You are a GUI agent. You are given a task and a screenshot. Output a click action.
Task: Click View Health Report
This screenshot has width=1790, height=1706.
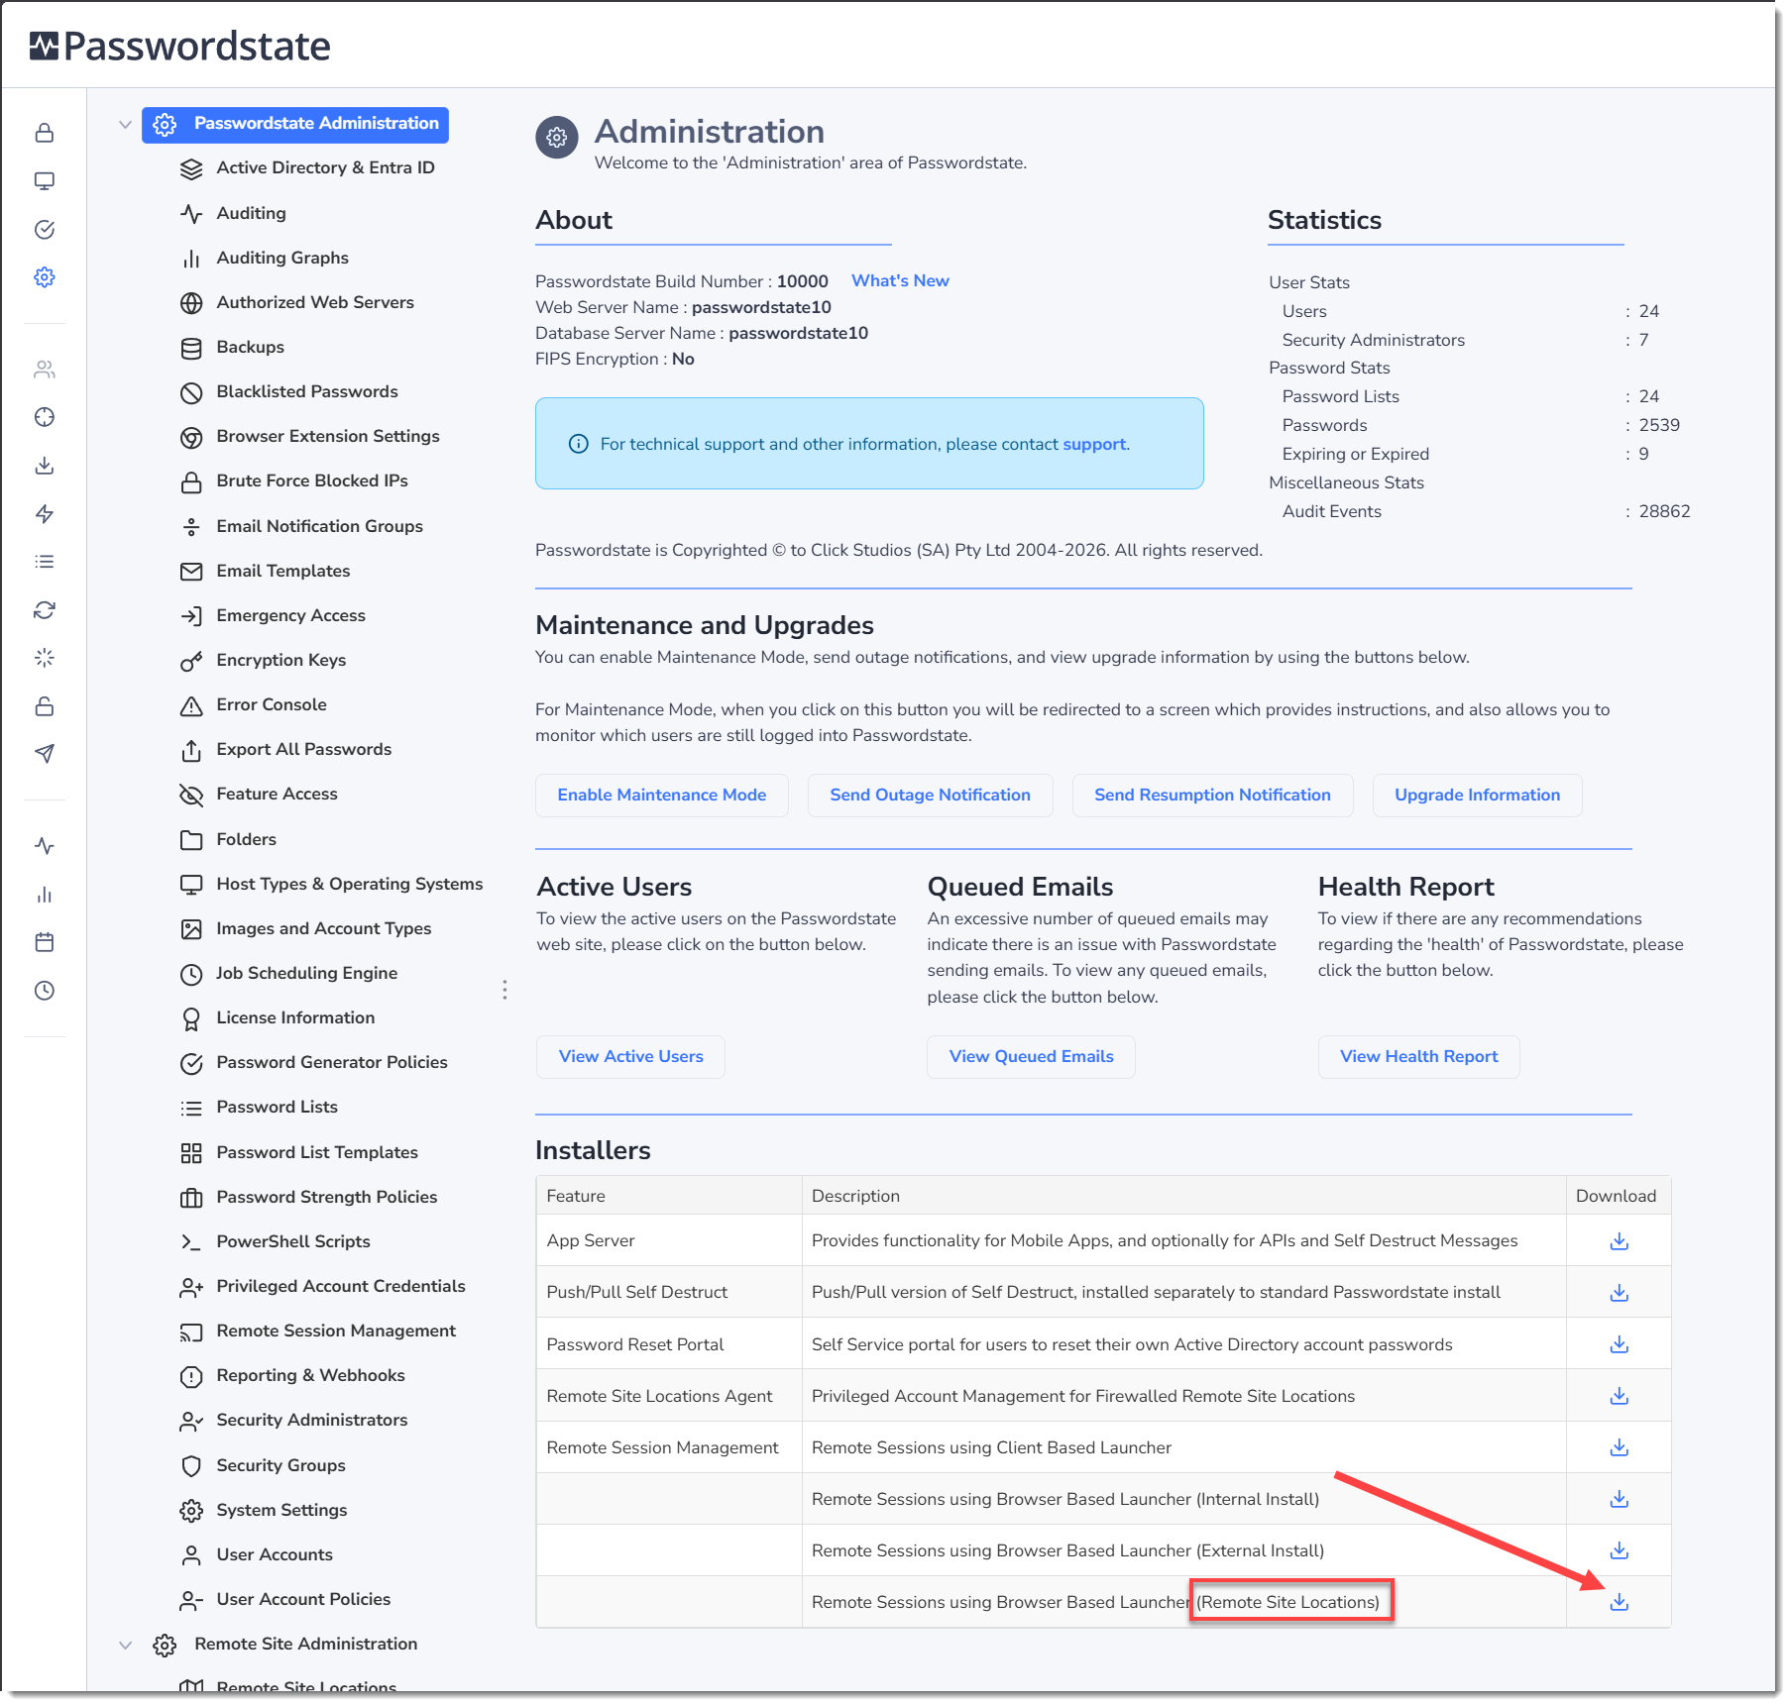(x=1418, y=1056)
